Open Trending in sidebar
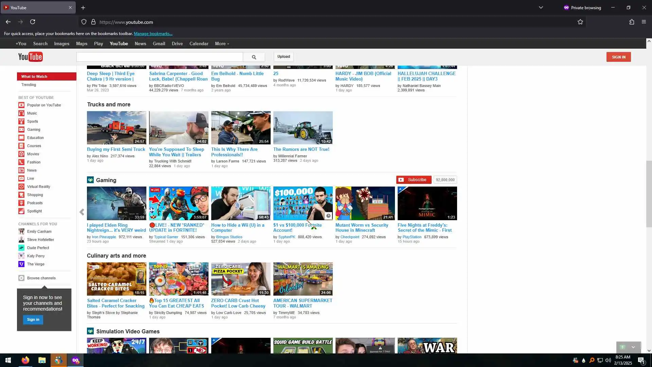 click(x=29, y=85)
